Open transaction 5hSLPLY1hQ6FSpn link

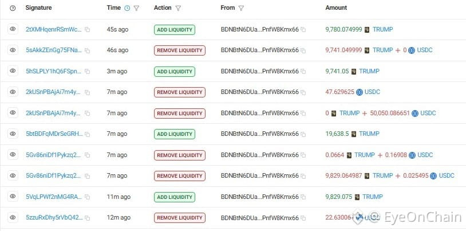point(53,72)
